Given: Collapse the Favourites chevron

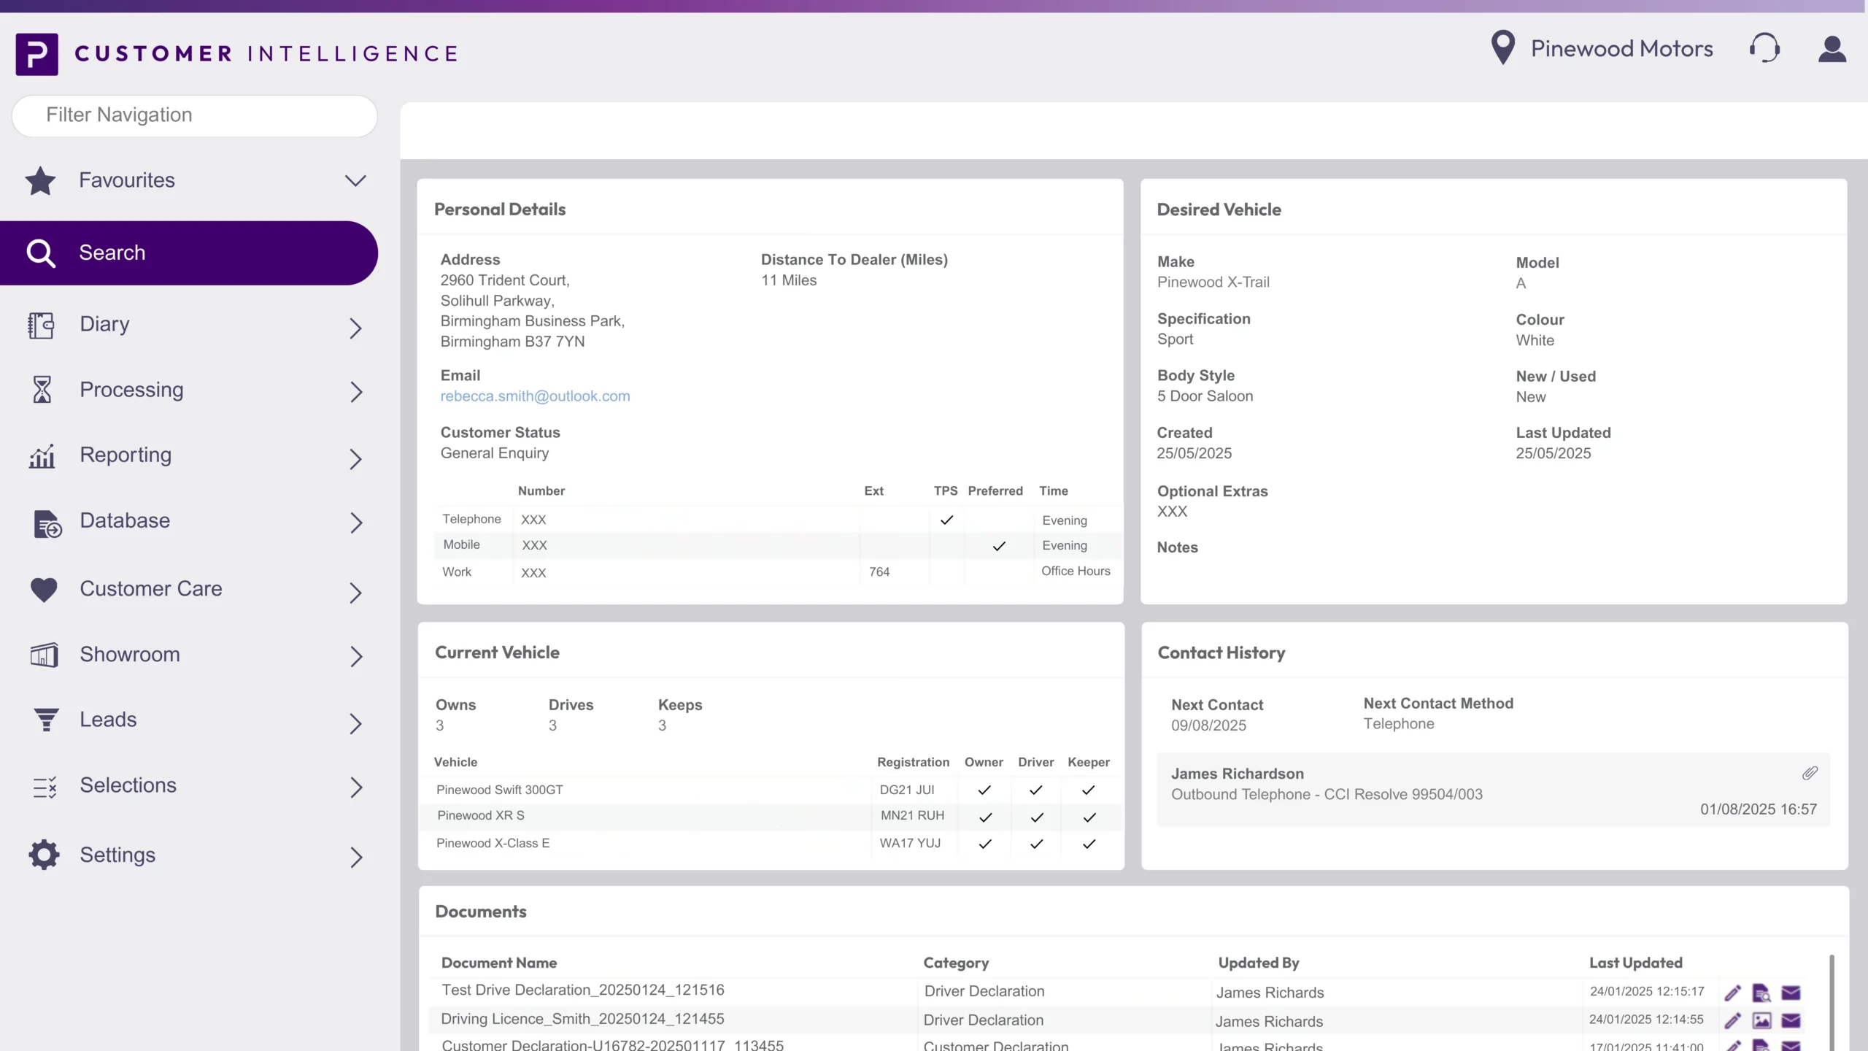Looking at the screenshot, I should [355, 181].
